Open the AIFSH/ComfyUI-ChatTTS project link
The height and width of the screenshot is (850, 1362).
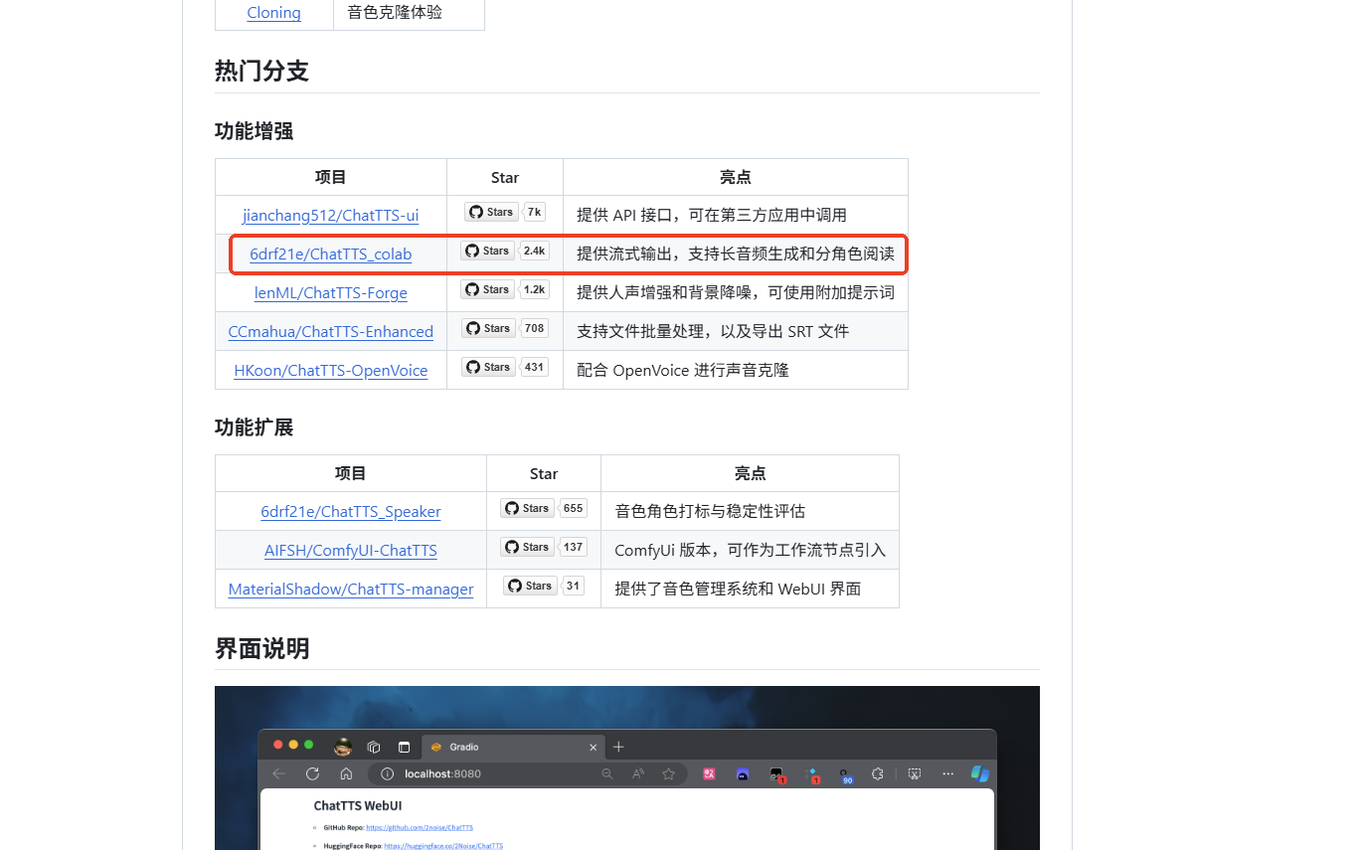[351, 550]
